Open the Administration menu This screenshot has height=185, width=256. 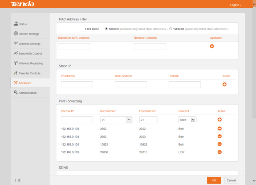(x=30, y=93)
